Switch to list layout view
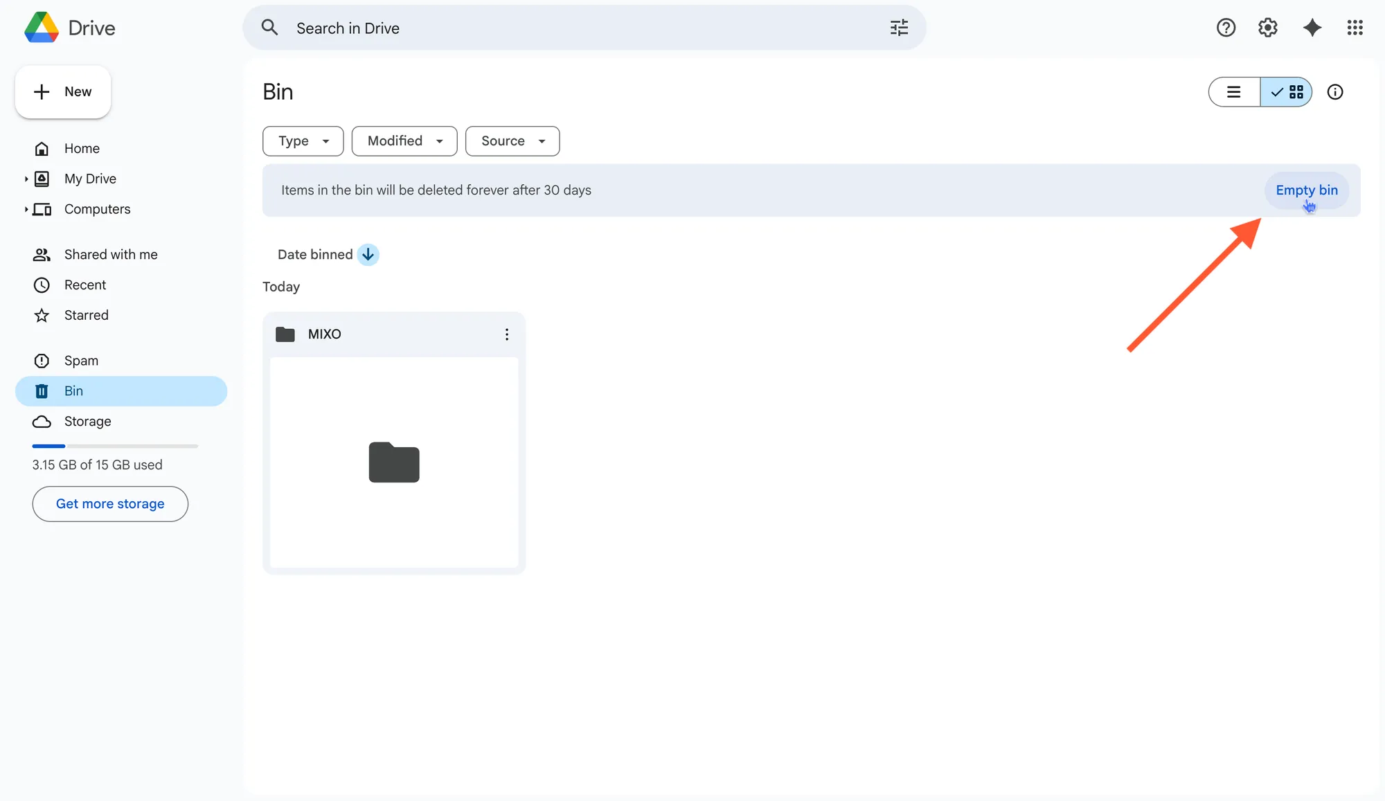Screen dimensions: 1385x801 coord(1233,92)
